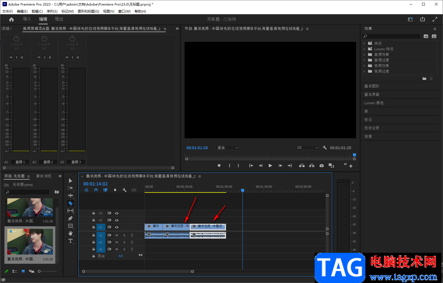Open Program monitor settings wrench
The width and height of the screenshot is (443, 283).
[325, 148]
